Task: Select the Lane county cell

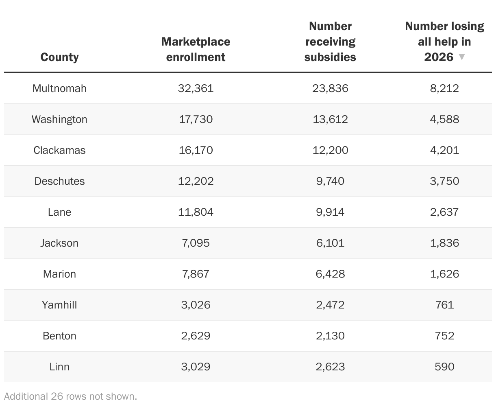Action: coord(59,212)
